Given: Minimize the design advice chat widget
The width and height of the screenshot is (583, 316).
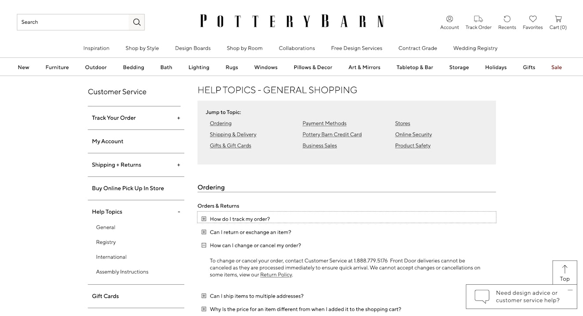Looking at the screenshot, I should click(x=570, y=290).
